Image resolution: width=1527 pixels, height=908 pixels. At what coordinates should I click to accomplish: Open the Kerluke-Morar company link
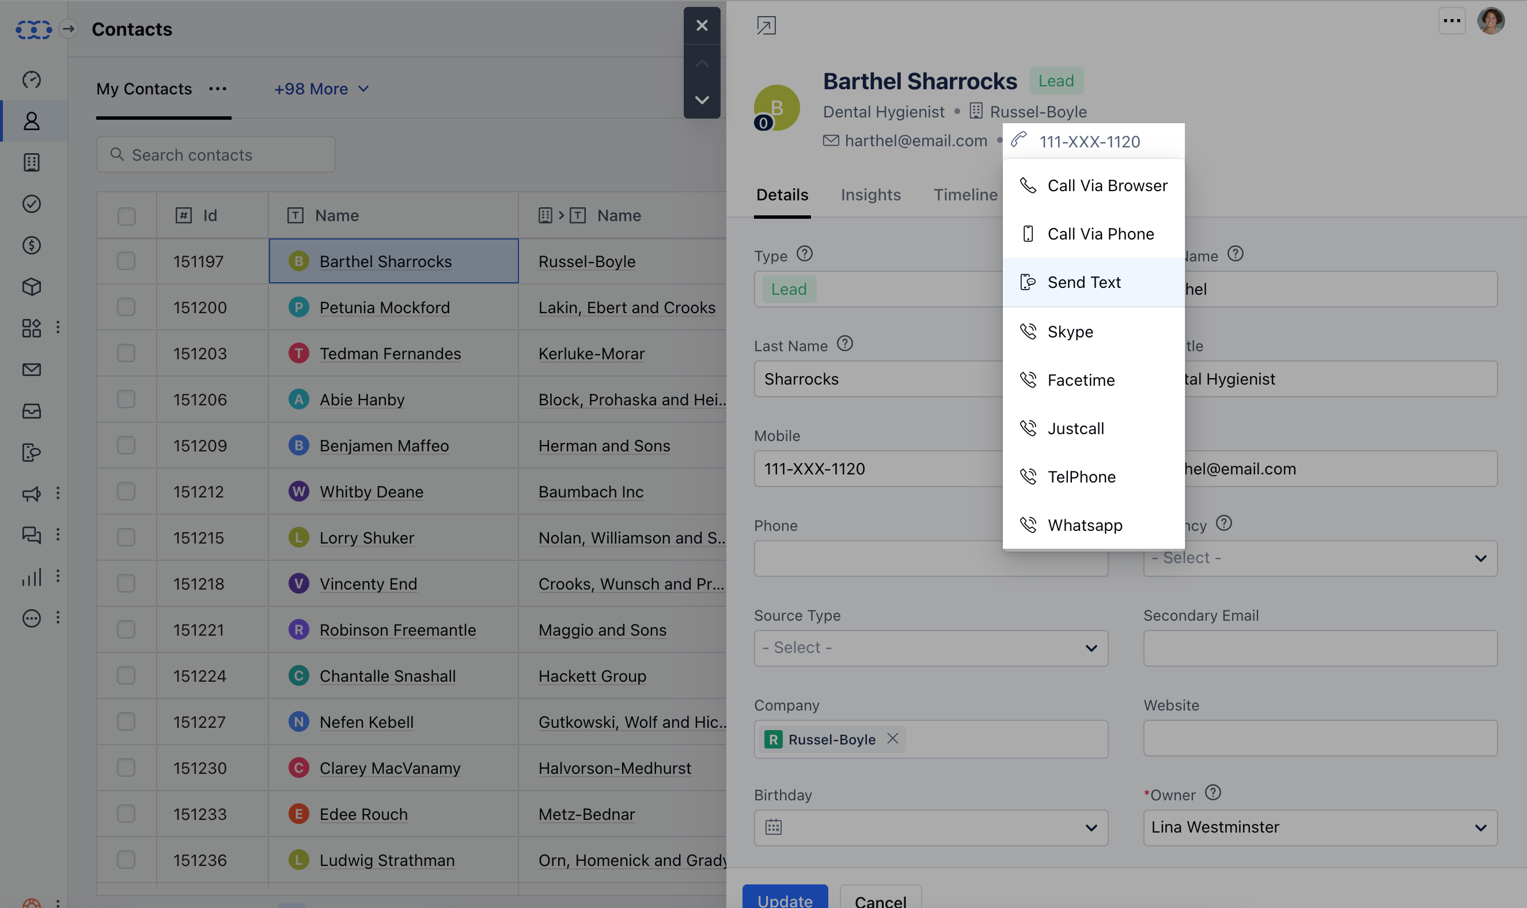click(591, 354)
